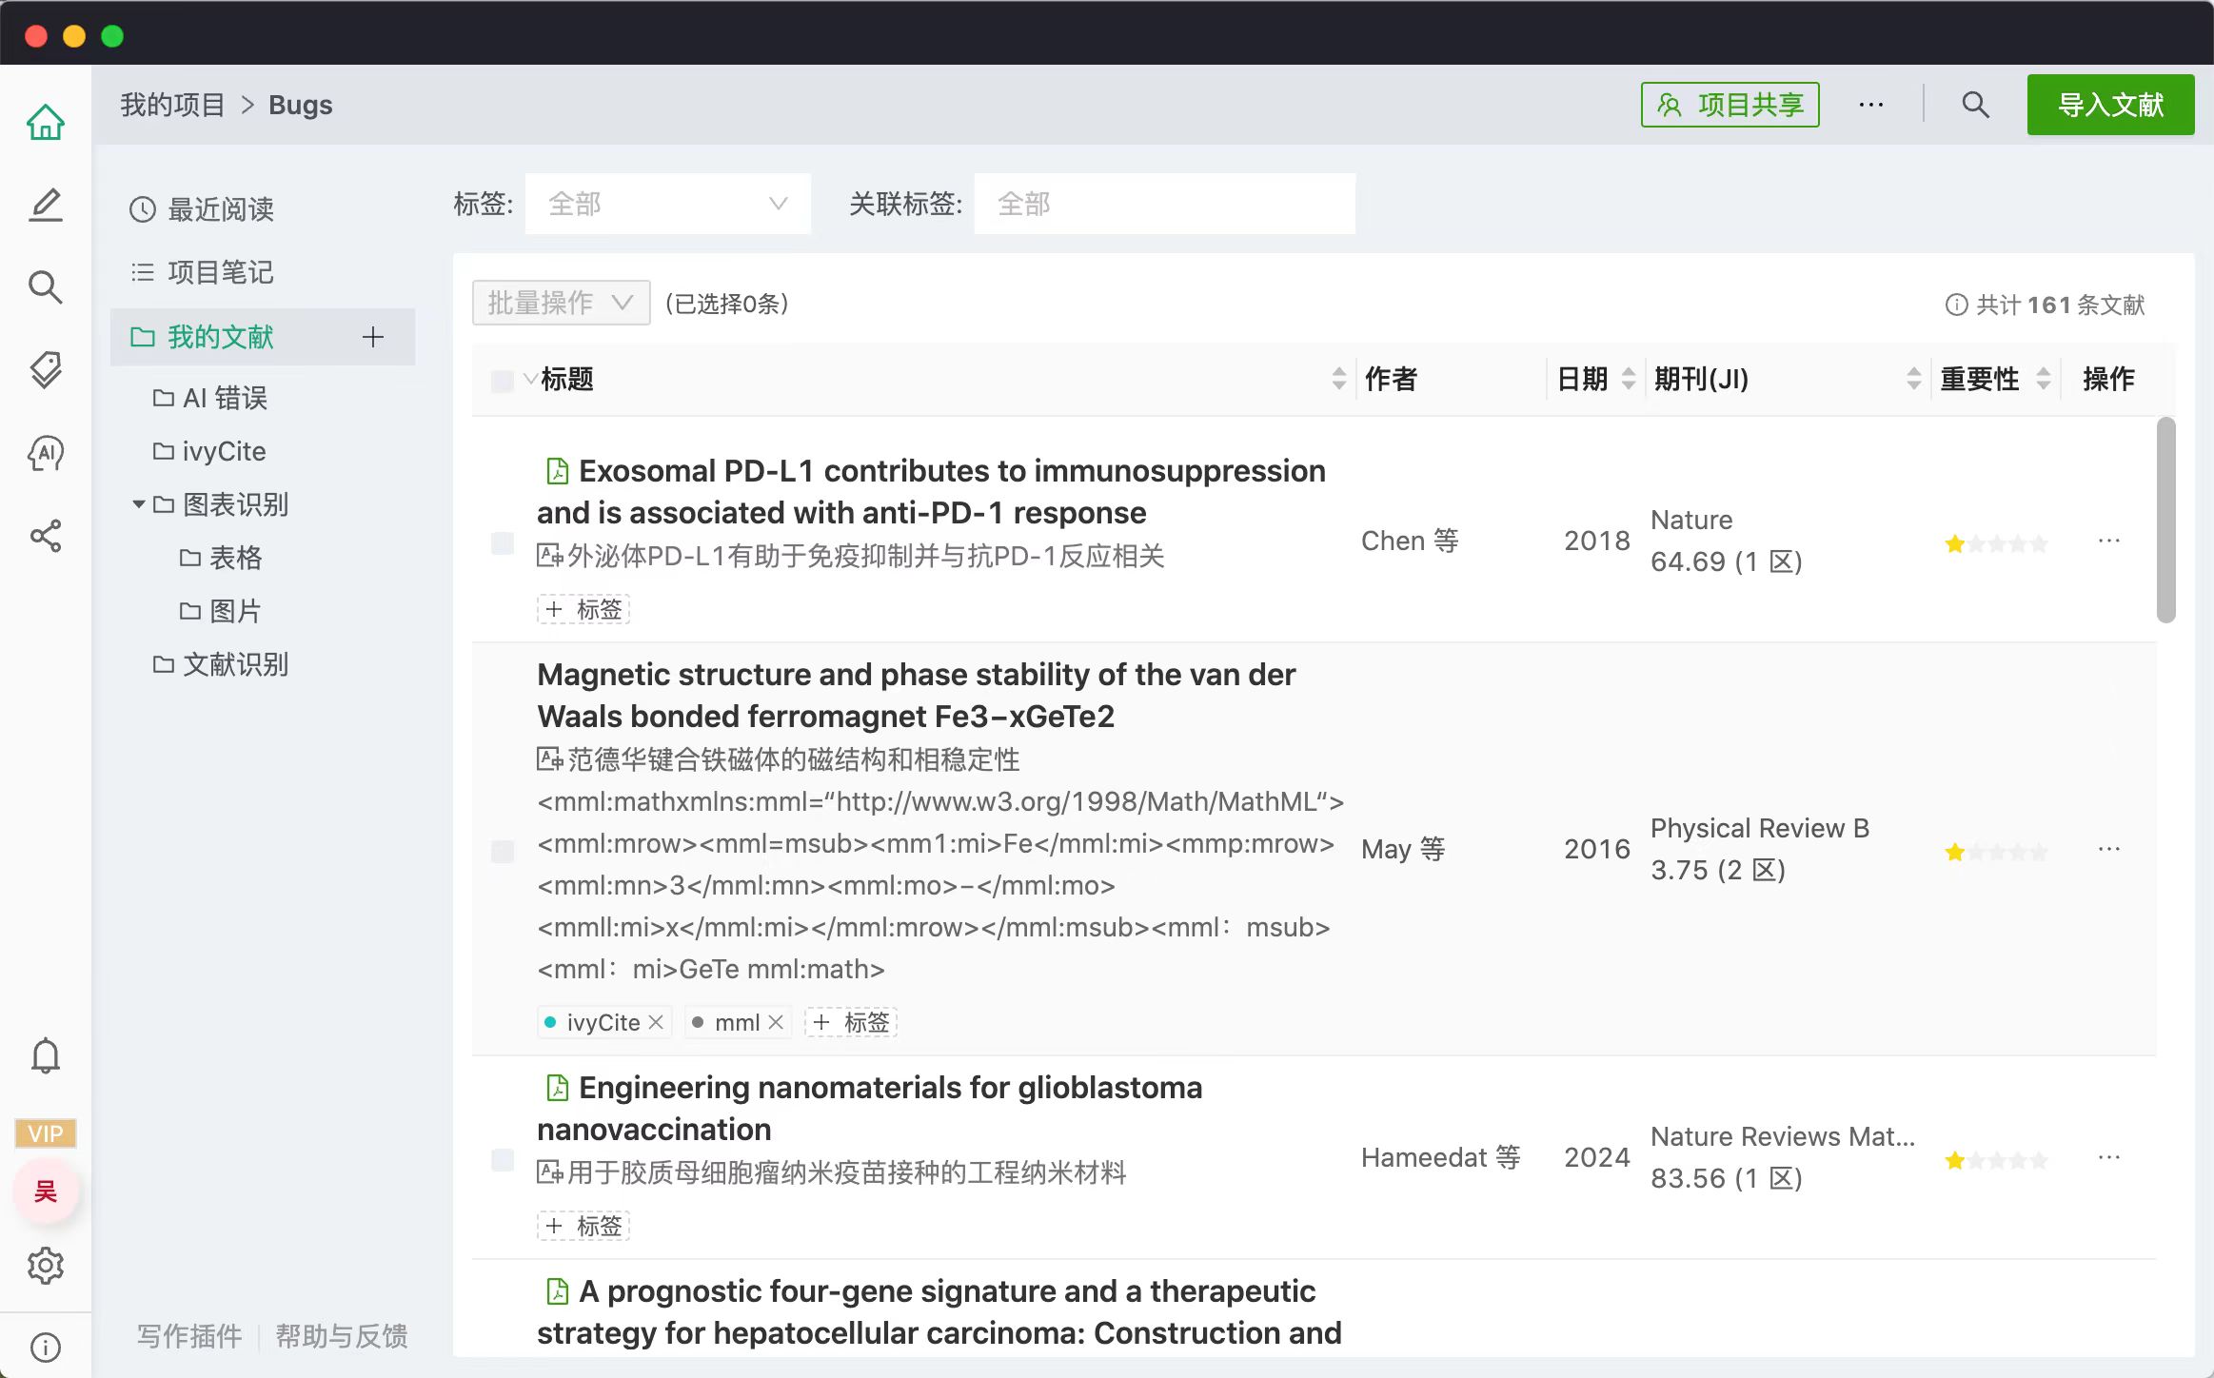Sort by 期刊(JI) column arrows
The height and width of the screenshot is (1378, 2214).
(1914, 379)
